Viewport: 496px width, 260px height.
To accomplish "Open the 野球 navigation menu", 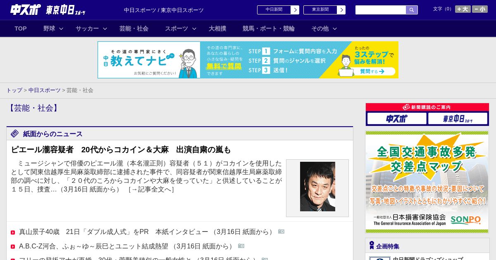I will 49,28.
